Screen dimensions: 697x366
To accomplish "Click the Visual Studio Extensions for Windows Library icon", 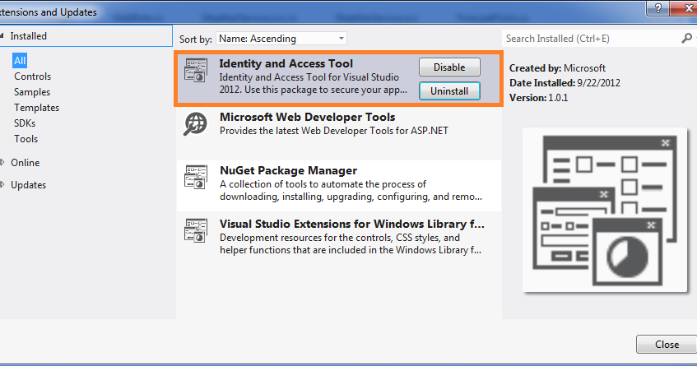I will pos(196,230).
